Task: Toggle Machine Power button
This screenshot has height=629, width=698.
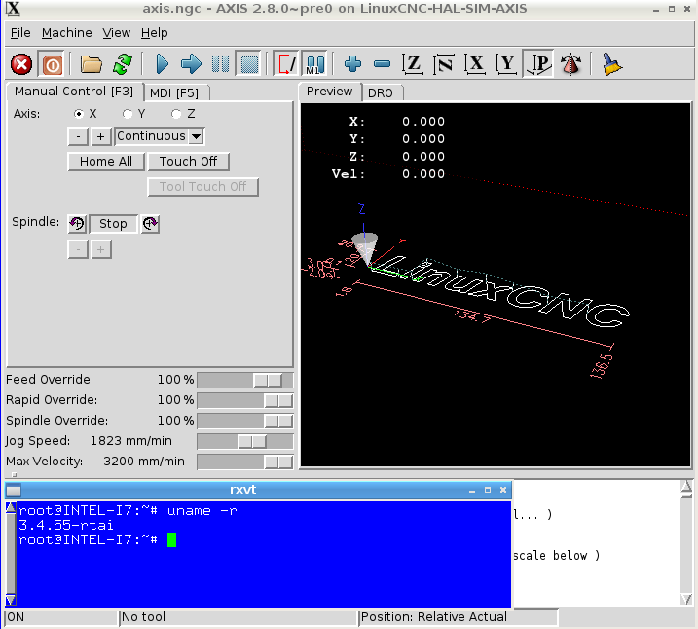Action: pyautogui.click(x=53, y=64)
